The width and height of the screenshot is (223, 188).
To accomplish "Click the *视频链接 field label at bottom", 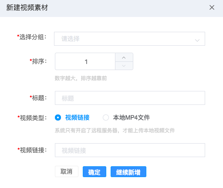I will point(32,150).
